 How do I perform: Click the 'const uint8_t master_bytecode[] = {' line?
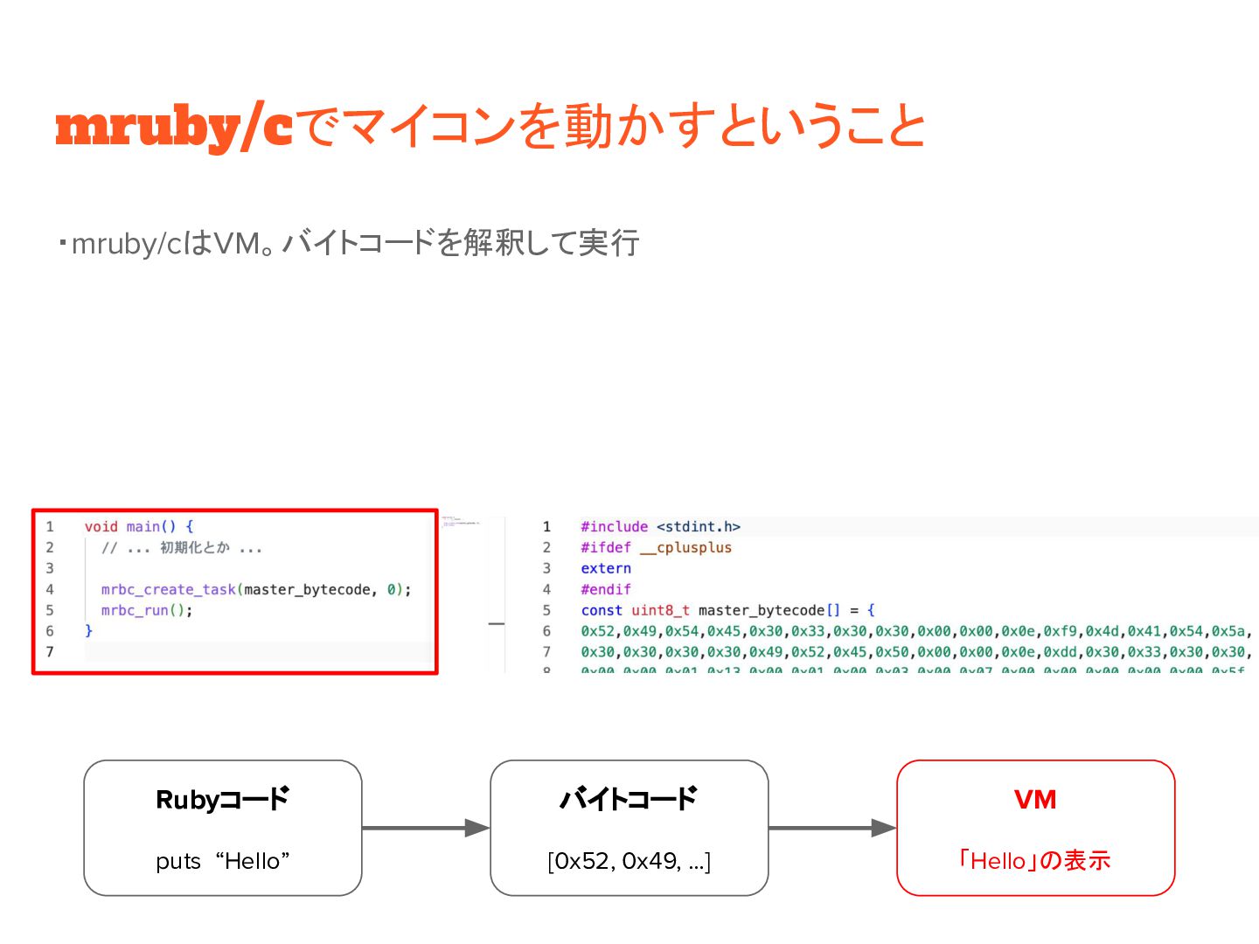point(727,610)
